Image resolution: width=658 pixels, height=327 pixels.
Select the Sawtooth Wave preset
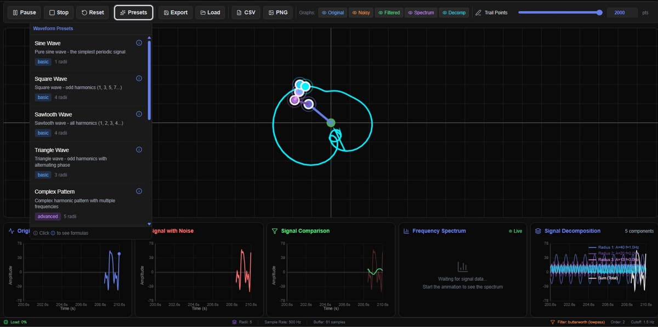point(53,115)
